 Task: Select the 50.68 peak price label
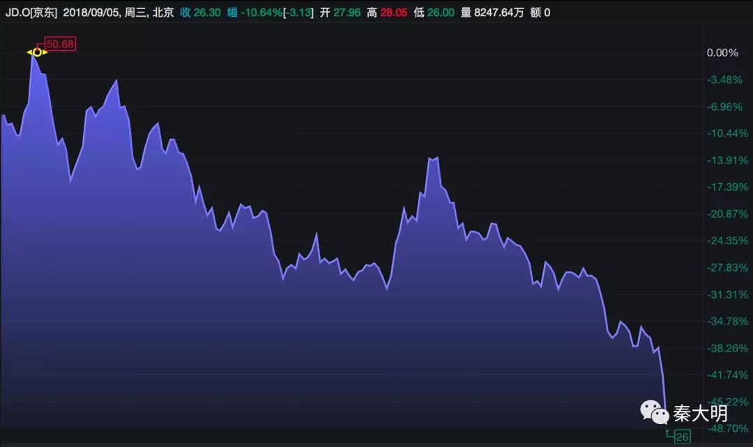tap(60, 44)
